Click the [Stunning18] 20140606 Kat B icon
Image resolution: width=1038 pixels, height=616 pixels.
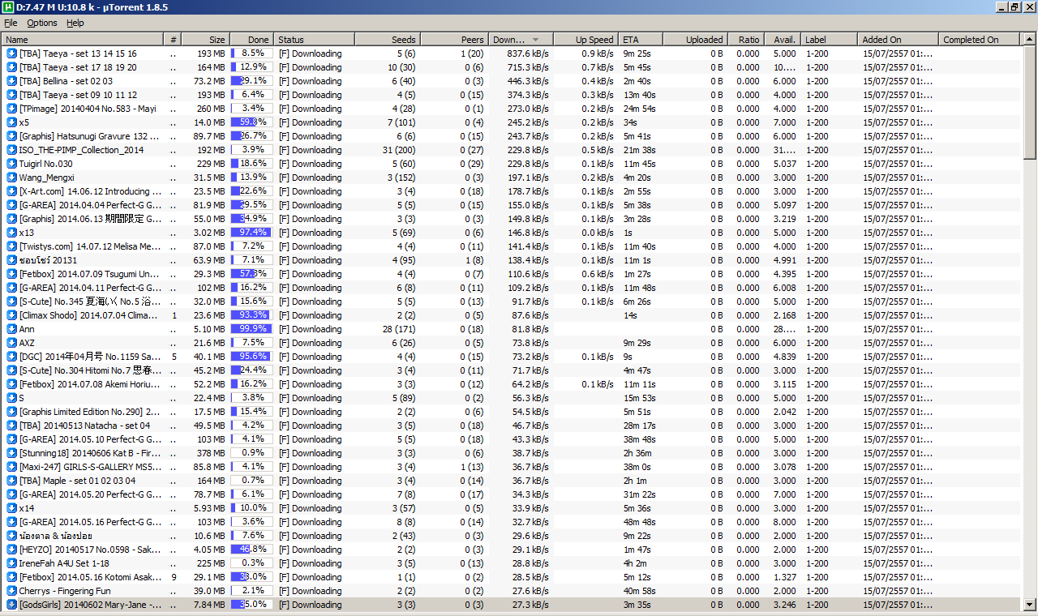coord(11,453)
